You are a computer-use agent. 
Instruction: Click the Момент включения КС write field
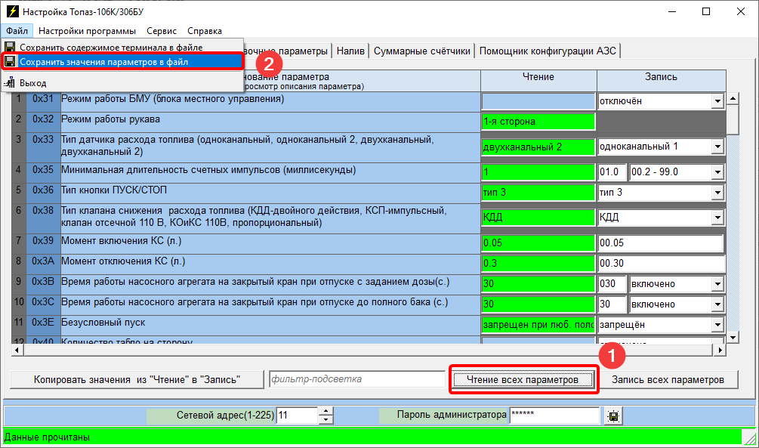coord(661,243)
